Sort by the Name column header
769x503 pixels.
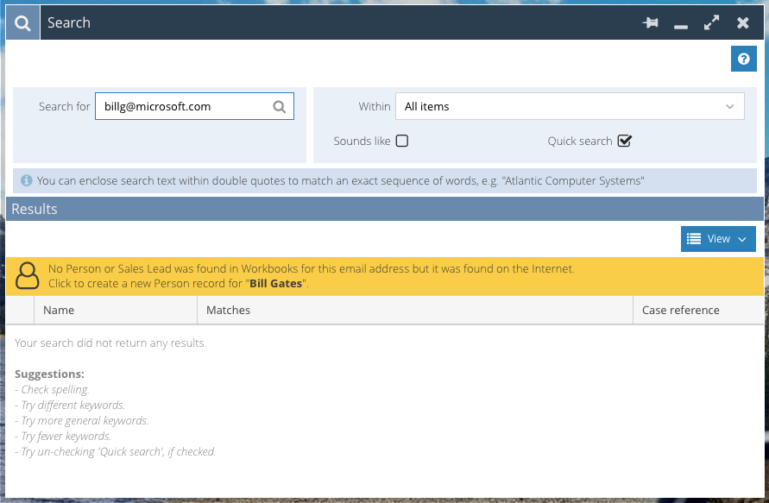pos(116,311)
